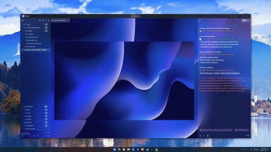Viewport: 271px width, 152px height.
Task: Open the Images category
Action: pos(29,116)
